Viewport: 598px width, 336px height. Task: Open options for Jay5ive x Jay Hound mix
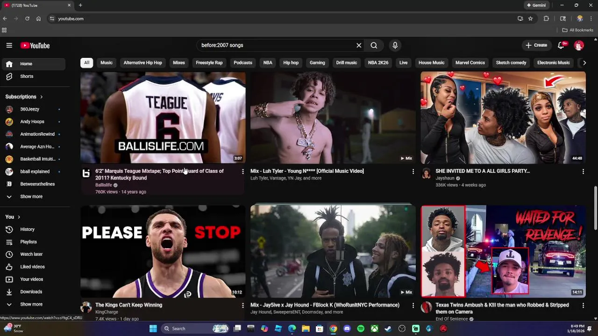pyautogui.click(x=413, y=305)
